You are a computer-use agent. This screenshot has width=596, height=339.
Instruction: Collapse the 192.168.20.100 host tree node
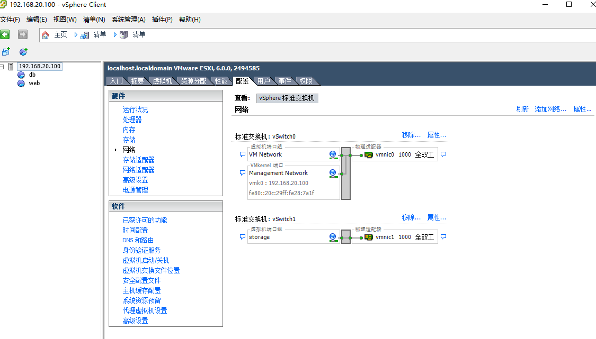2,67
